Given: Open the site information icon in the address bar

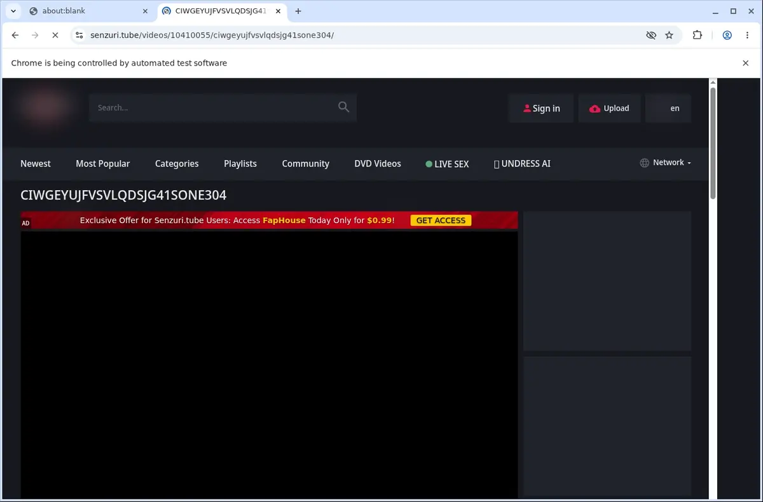Looking at the screenshot, I should [x=78, y=36].
